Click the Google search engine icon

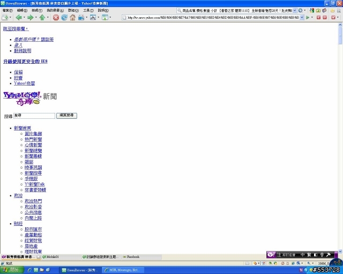point(312,10)
